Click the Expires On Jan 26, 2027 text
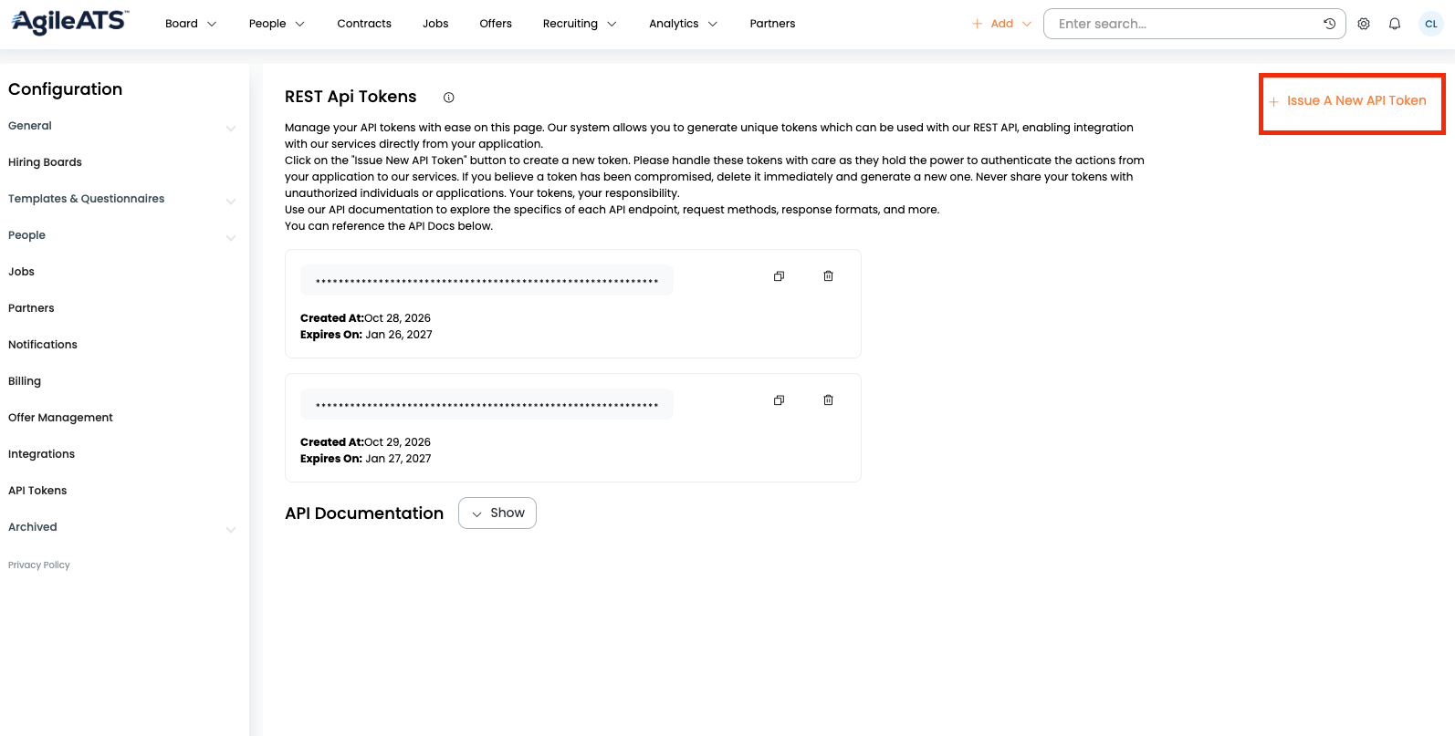The height and width of the screenshot is (736, 1455). [x=366, y=335]
